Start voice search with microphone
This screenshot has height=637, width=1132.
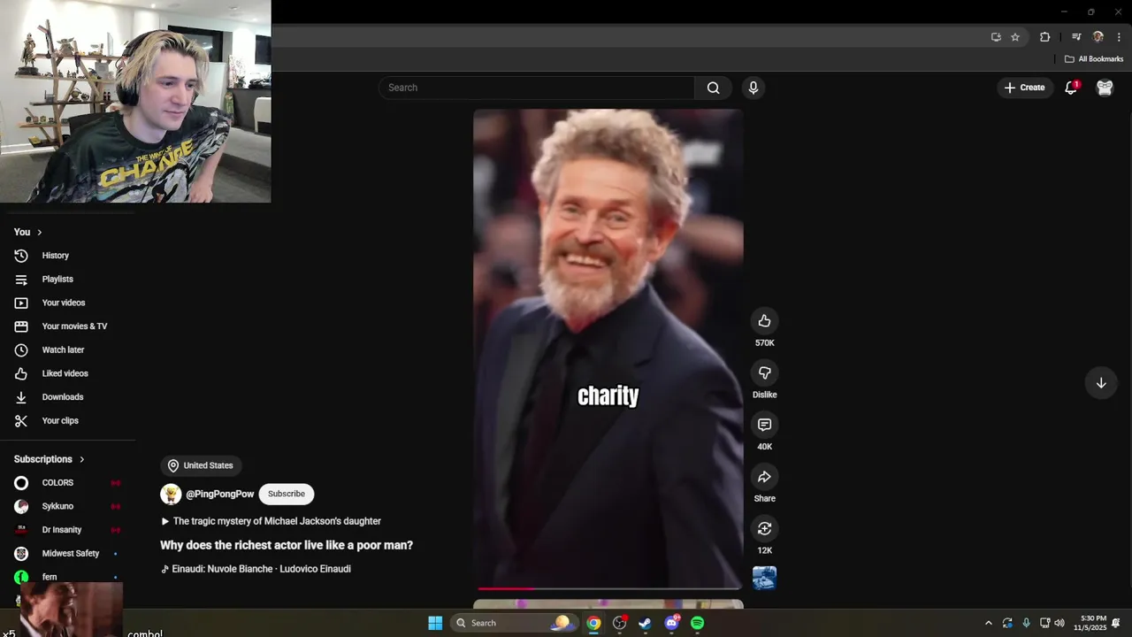(x=753, y=88)
